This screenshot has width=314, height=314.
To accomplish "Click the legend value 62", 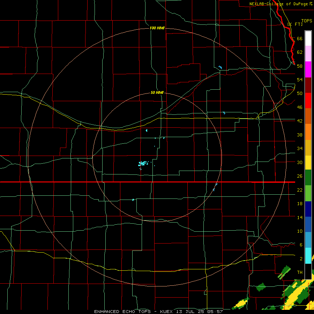I will tap(300, 52).
